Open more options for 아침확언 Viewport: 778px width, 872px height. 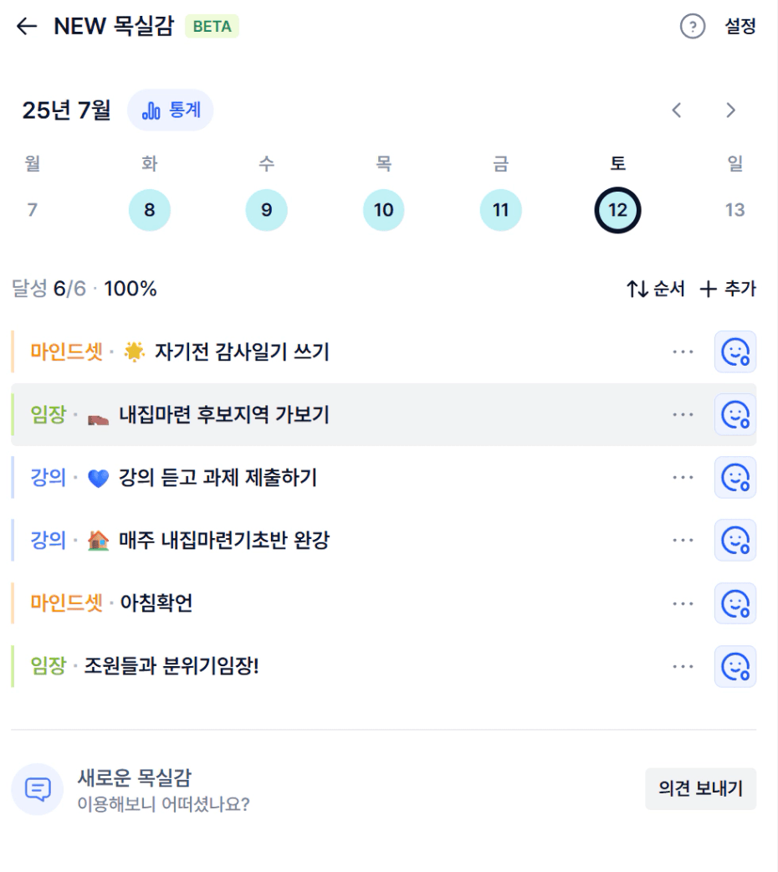[683, 603]
